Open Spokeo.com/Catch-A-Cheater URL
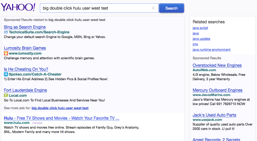 pyautogui.click(x=35, y=74)
